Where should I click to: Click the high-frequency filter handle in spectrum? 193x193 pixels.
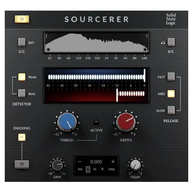pyautogui.click(x=145, y=50)
